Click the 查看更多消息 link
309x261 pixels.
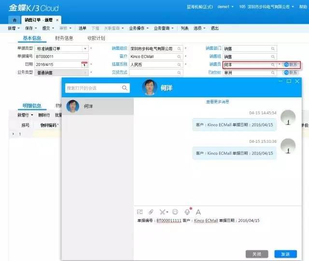click(x=217, y=102)
